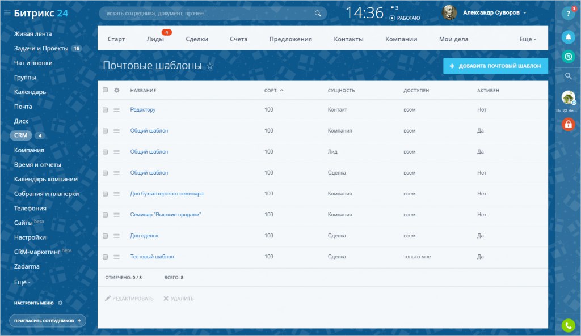This screenshot has width=581, height=336.
Task: Open the help question mark icon
Action: click(x=568, y=14)
